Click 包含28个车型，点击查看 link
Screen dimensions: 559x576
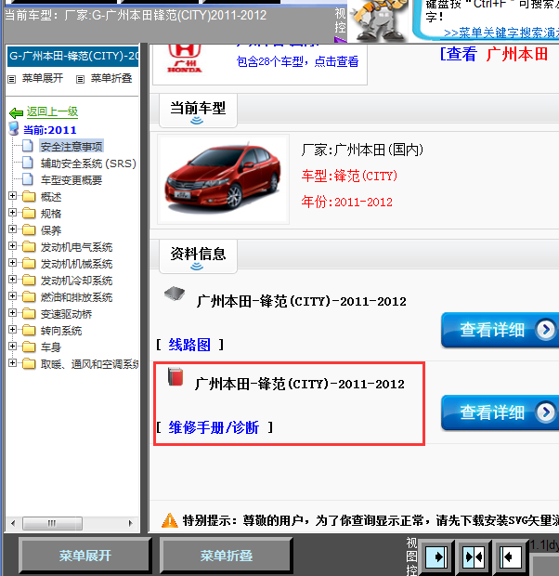(x=297, y=61)
